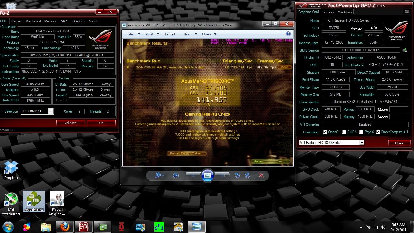Switch to Sensors tab in GPU-Z

pyautogui.click(x=328, y=12)
